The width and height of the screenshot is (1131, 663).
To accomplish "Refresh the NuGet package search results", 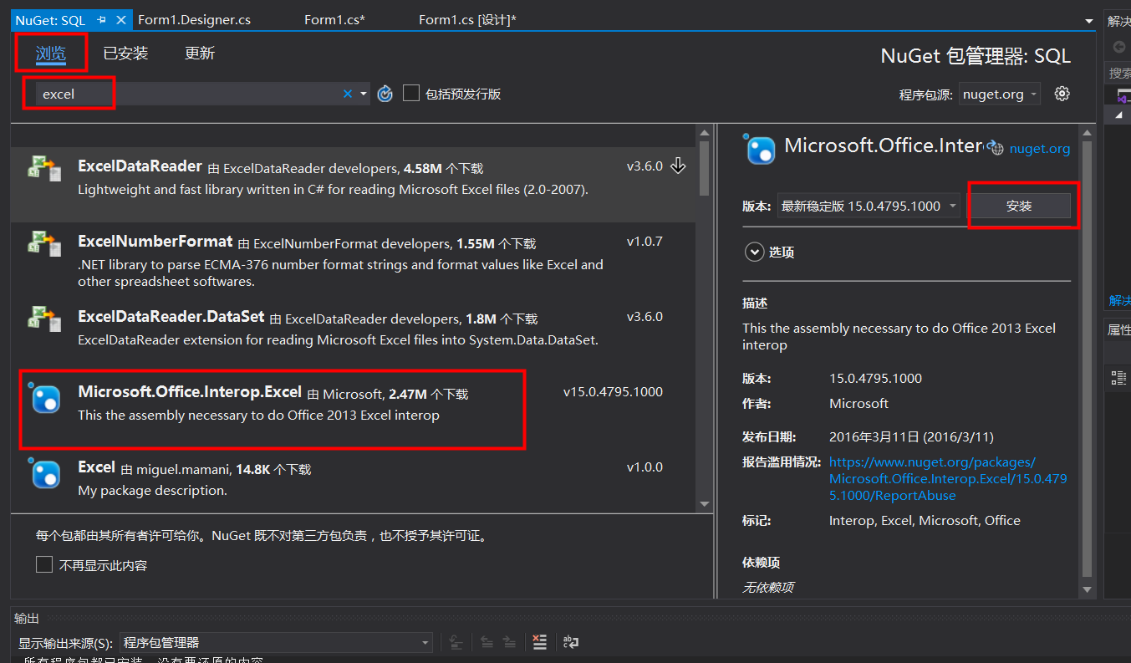I will click(x=385, y=94).
